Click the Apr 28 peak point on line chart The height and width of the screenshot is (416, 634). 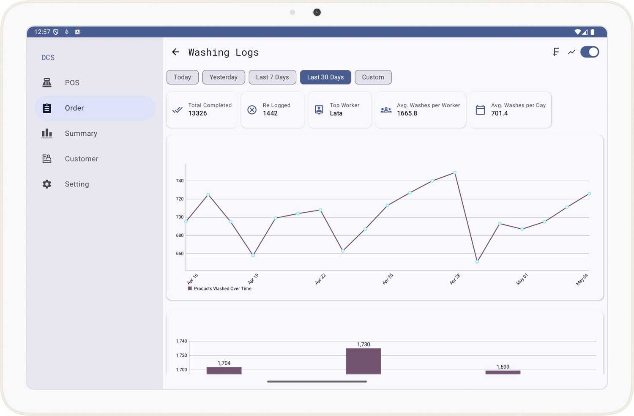coord(455,173)
